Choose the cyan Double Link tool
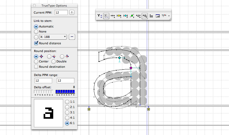Screen dimensions: 229x135 (125, 16)
